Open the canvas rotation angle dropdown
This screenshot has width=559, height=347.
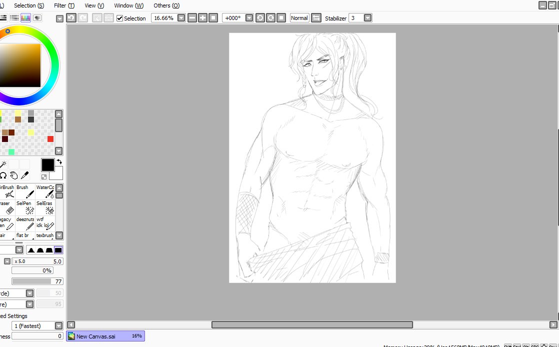coord(248,17)
